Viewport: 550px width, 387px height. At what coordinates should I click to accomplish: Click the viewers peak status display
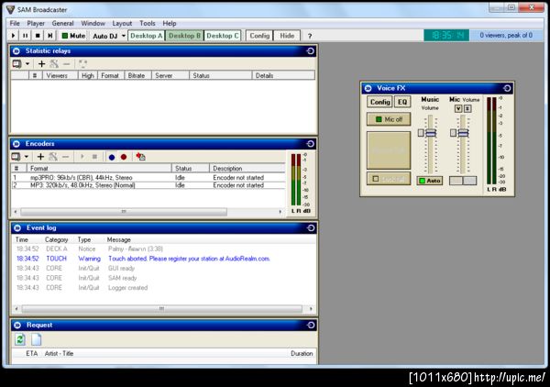click(x=506, y=36)
